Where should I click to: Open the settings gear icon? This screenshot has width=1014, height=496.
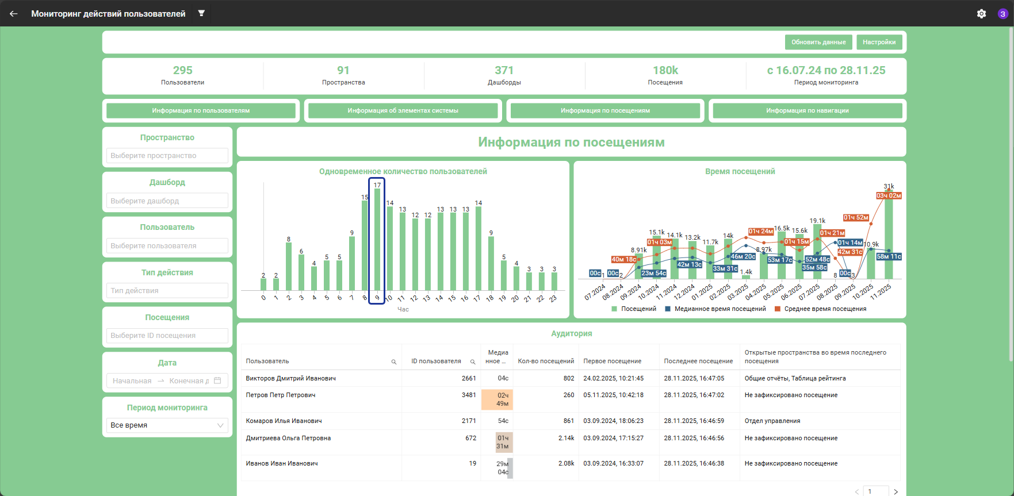[981, 14]
